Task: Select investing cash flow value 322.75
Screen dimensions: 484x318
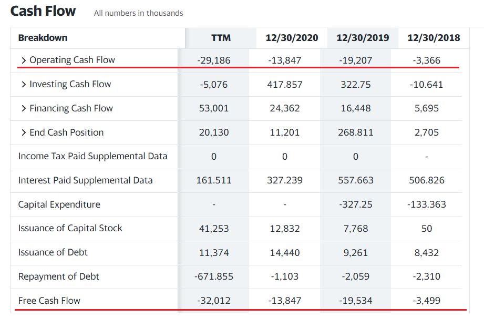Action: (x=356, y=84)
